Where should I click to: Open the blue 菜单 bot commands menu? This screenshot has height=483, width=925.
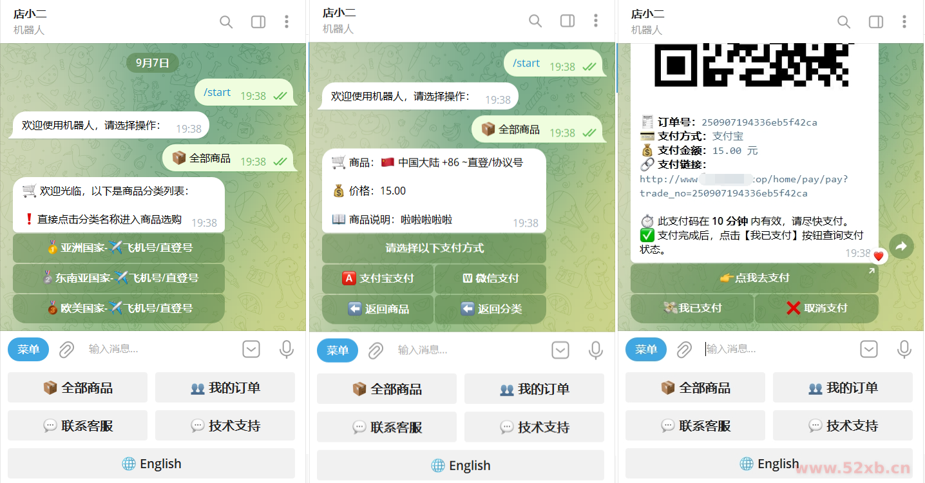click(28, 349)
